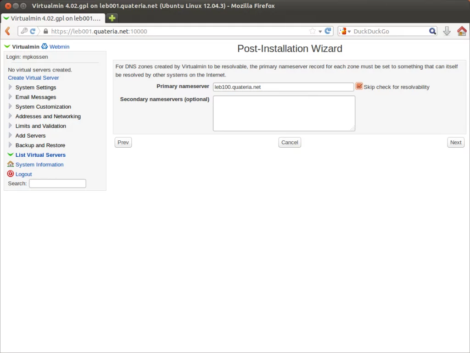This screenshot has height=353, width=470.
Task: Click the search magnifier icon
Action: tap(432, 31)
